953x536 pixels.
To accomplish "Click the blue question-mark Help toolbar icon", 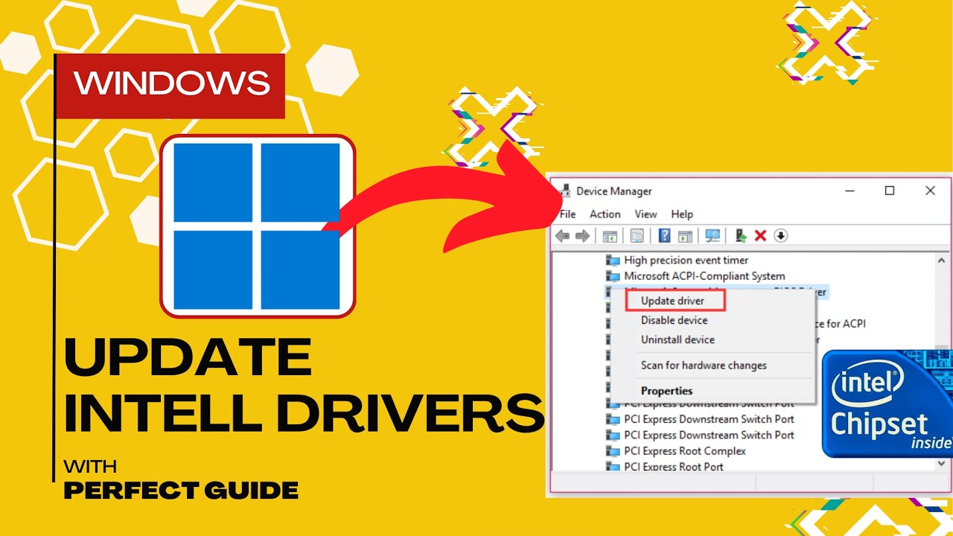I will pyautogui.click(x=665, y=236).
